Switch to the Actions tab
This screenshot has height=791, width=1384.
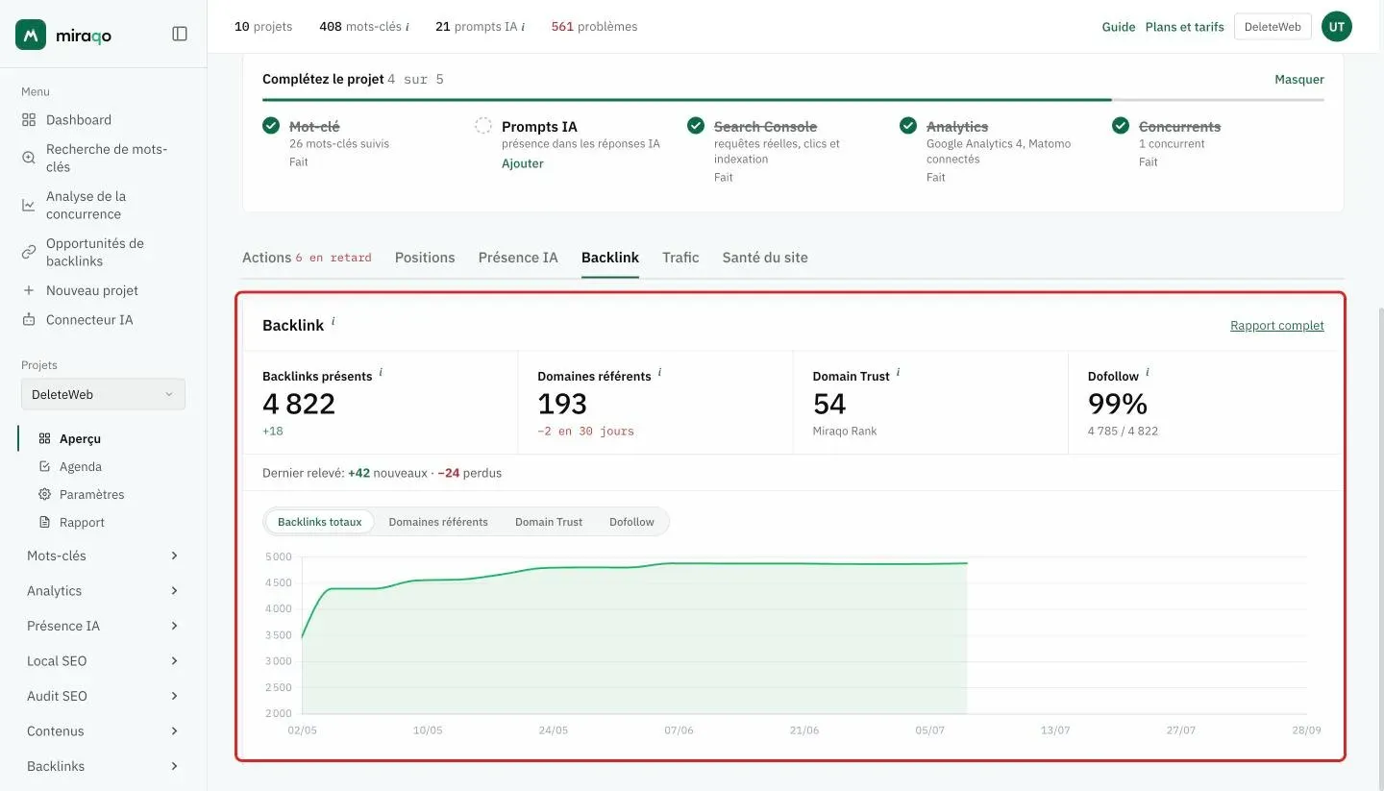(x=307, y=258)
